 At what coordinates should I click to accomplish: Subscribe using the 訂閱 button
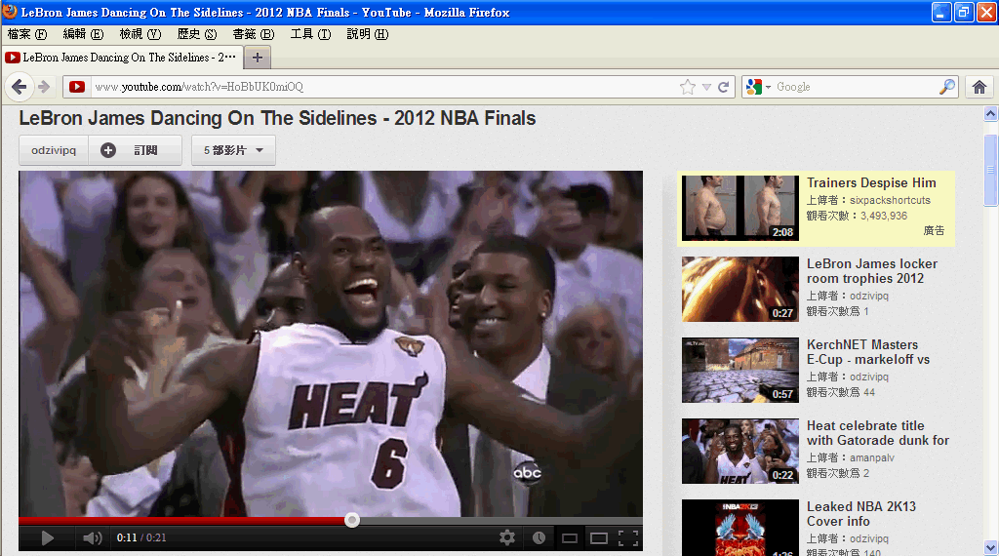click(136, 150)
